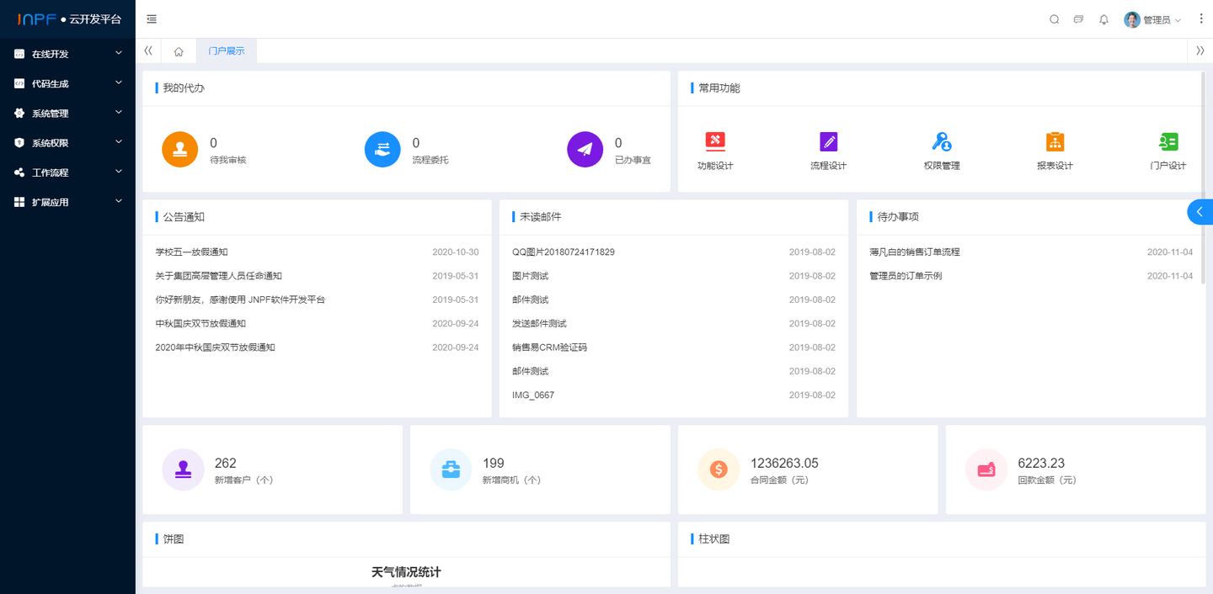
Task: Collapse the sidebar with the menu fold icon
Action: [x=152, y=19]
